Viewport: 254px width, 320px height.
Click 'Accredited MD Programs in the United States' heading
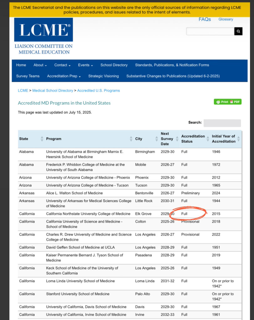pyautogui.click(x=64, y=103)
